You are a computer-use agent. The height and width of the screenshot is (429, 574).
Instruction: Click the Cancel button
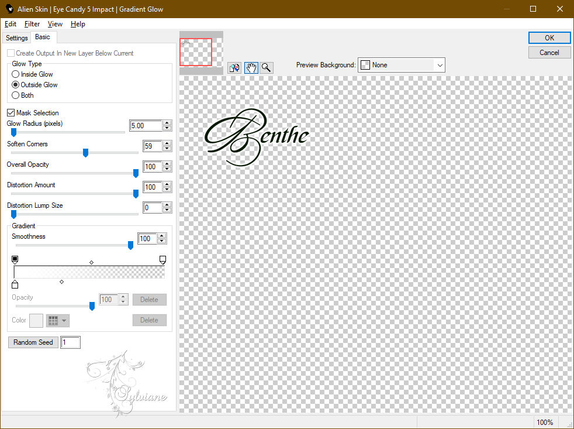pos(549,53)
